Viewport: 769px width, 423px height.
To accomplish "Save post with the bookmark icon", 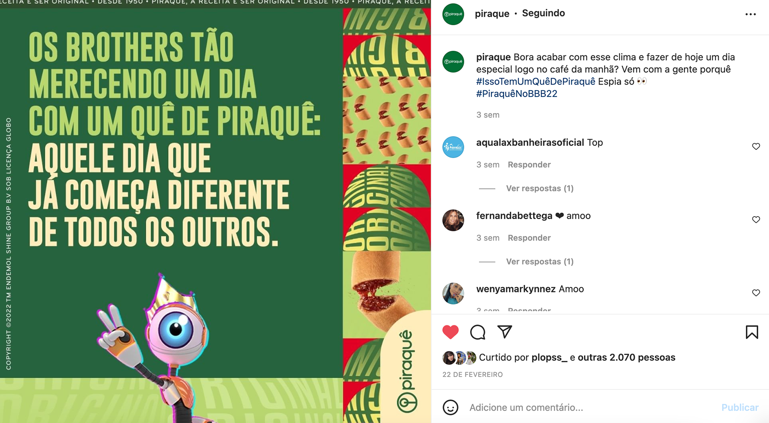I will (752, 332).
